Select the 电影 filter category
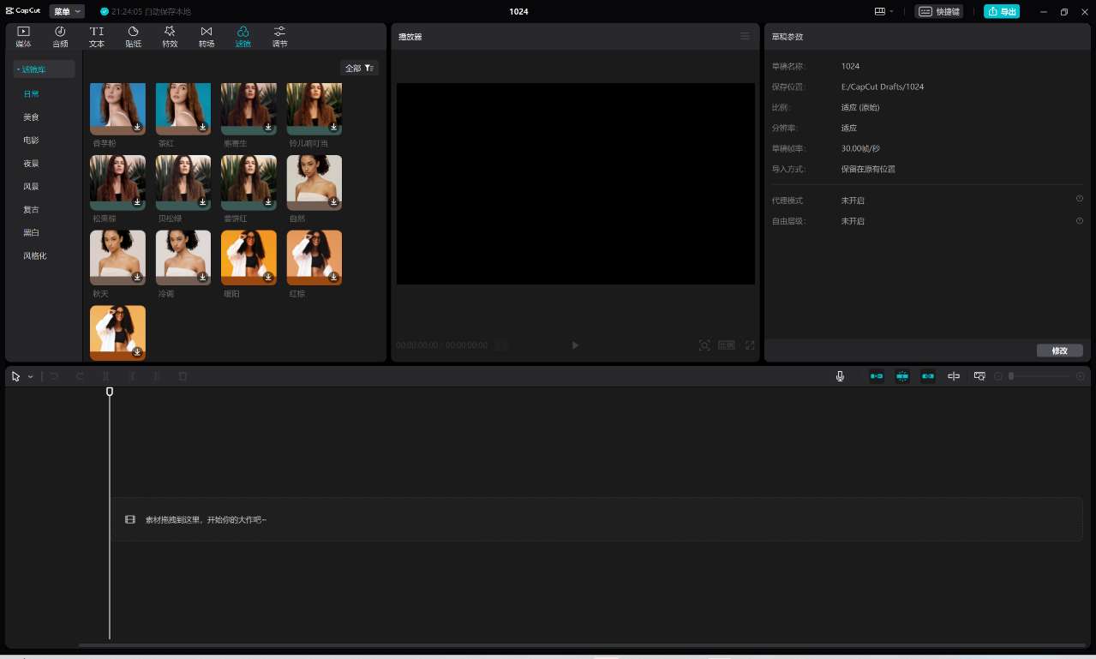 click(x=31, y=140)
